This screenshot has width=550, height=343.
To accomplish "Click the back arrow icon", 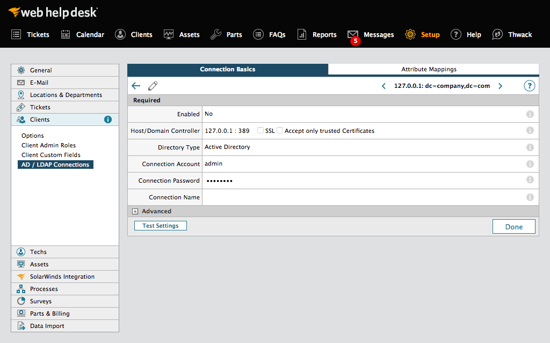I will coord(136,86).
